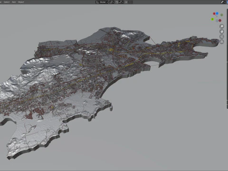Click the red X axis on navigation gizmo
This screenshot has width=228, height=171.
point(214,14)
